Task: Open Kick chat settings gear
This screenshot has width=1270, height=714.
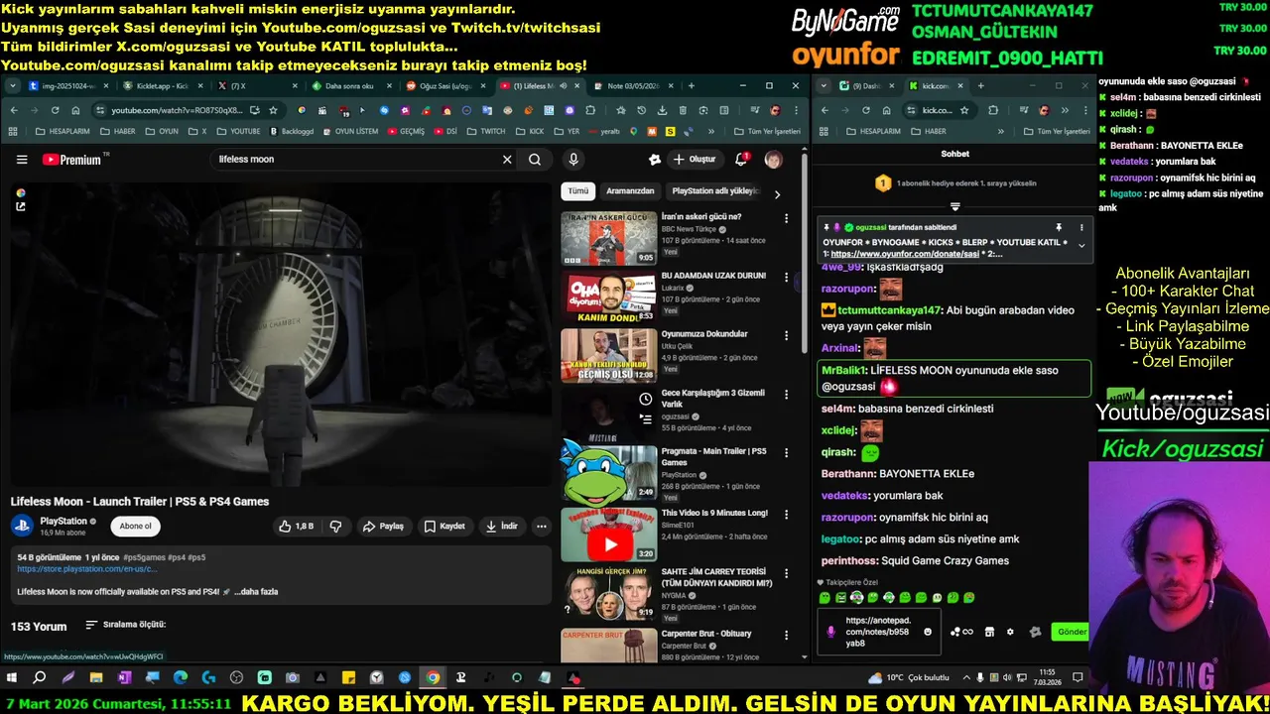Action: (x=1010, y=632)
